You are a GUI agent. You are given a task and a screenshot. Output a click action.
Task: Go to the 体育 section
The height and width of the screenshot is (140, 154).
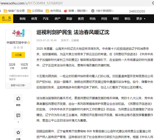tap(34, 19)
